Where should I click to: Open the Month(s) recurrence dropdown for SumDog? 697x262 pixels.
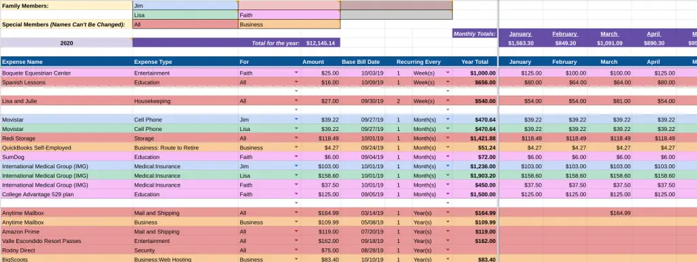click(x=448, y=157)
